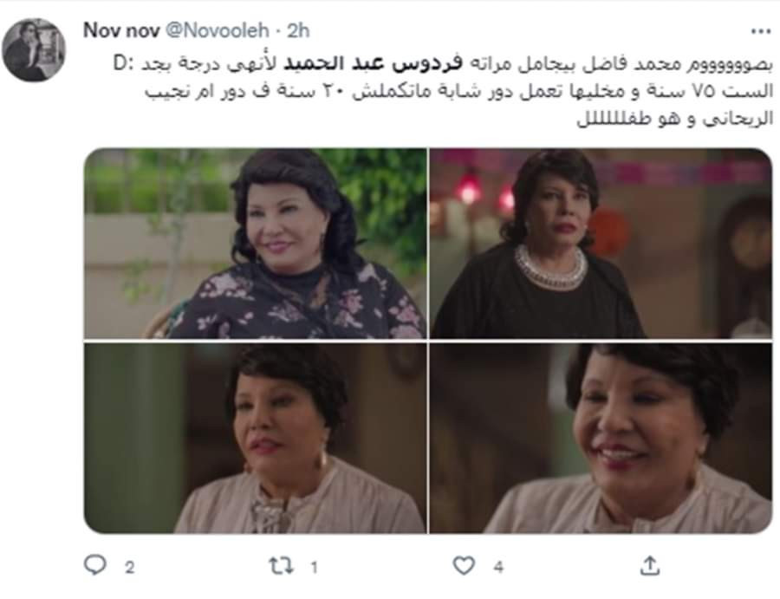Click the like count 4
The width and height of the screenshot is (780, 599).
click(x=498, y=567)
